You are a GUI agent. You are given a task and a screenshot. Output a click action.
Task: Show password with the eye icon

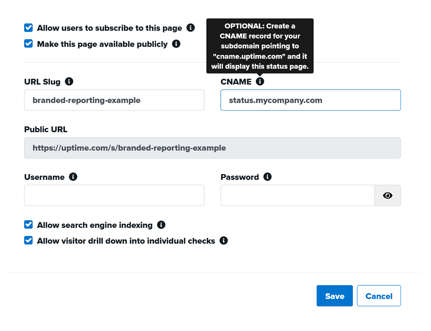387,196
